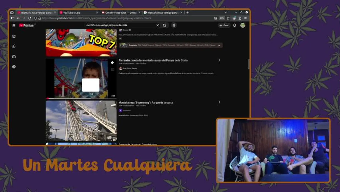Viewport: 340px width, 192px height.
Task: Open the TOP 7 video thumbnail
Action: [x=81, y=43]
